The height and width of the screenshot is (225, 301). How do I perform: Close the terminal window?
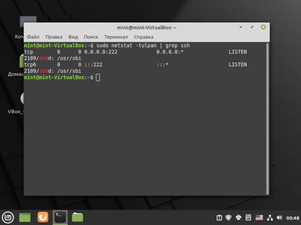pyautogui.click(x=263, y=27)
